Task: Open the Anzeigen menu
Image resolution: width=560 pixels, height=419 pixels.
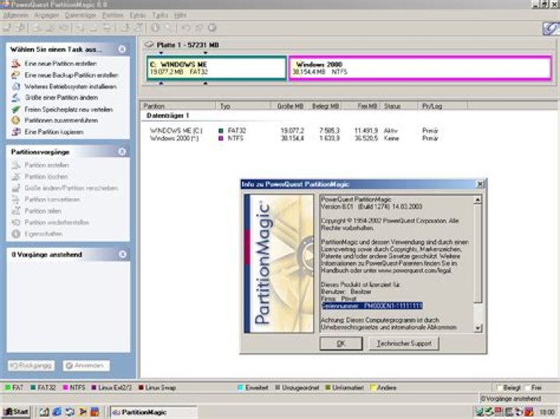Action: pyautogui.click(x=47, y=16)
